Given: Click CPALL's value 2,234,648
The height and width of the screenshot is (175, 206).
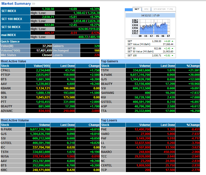Looking at the screenshot, I should click(43, 70).
